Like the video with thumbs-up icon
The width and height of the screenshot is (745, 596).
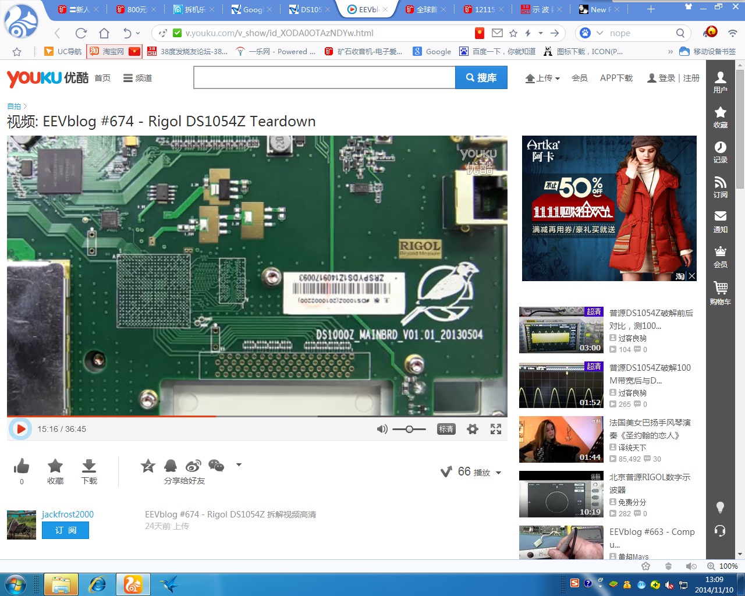22,466
